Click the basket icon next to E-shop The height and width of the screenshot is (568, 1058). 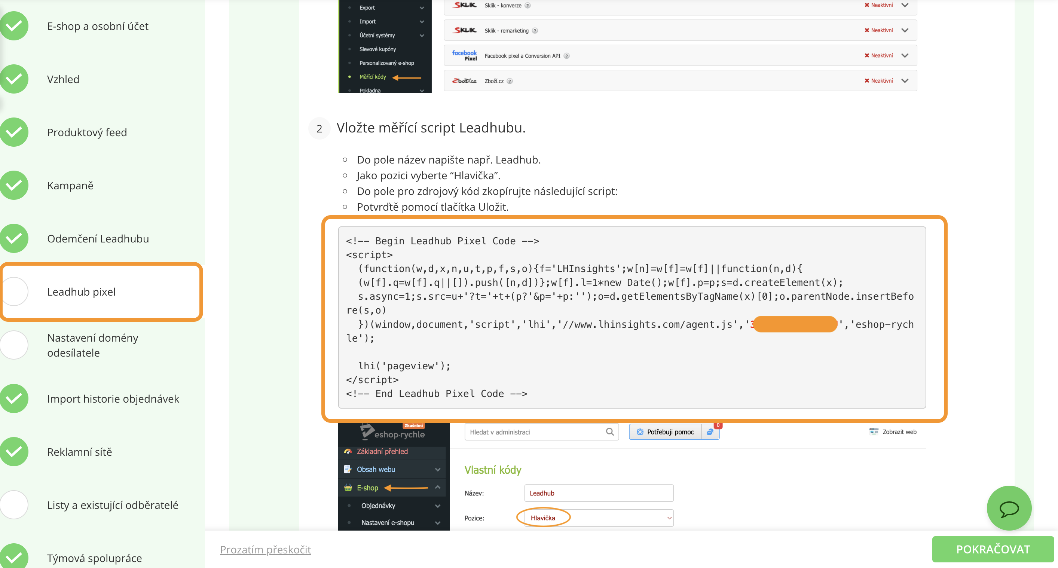coord(348,488)
